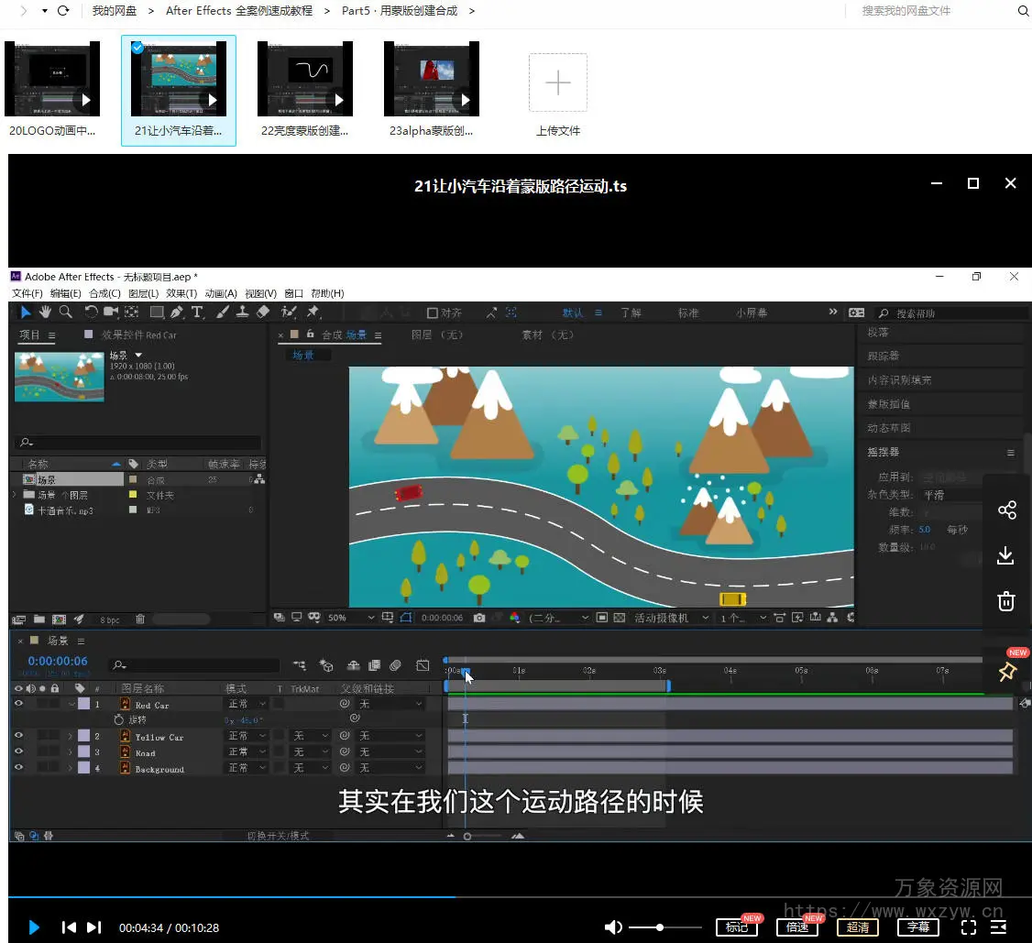The height and width of the screenshot is (943, 1032).
Task: Click the trash delete icon
Action: (1006, 601)
